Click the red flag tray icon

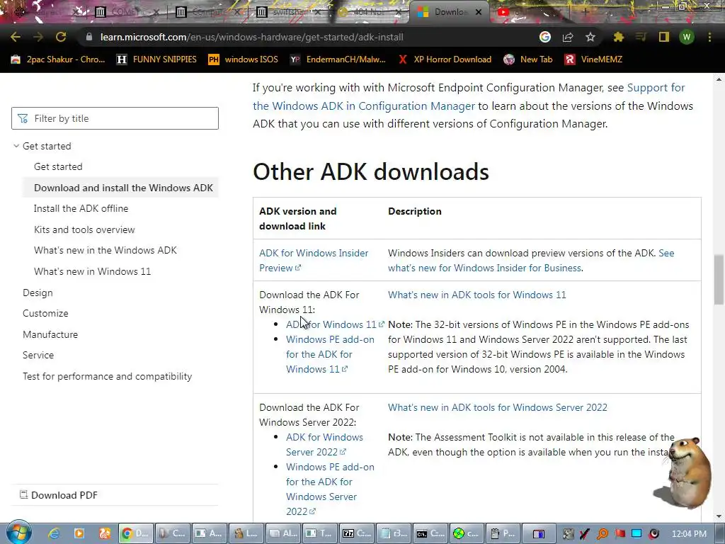(620, 533)
